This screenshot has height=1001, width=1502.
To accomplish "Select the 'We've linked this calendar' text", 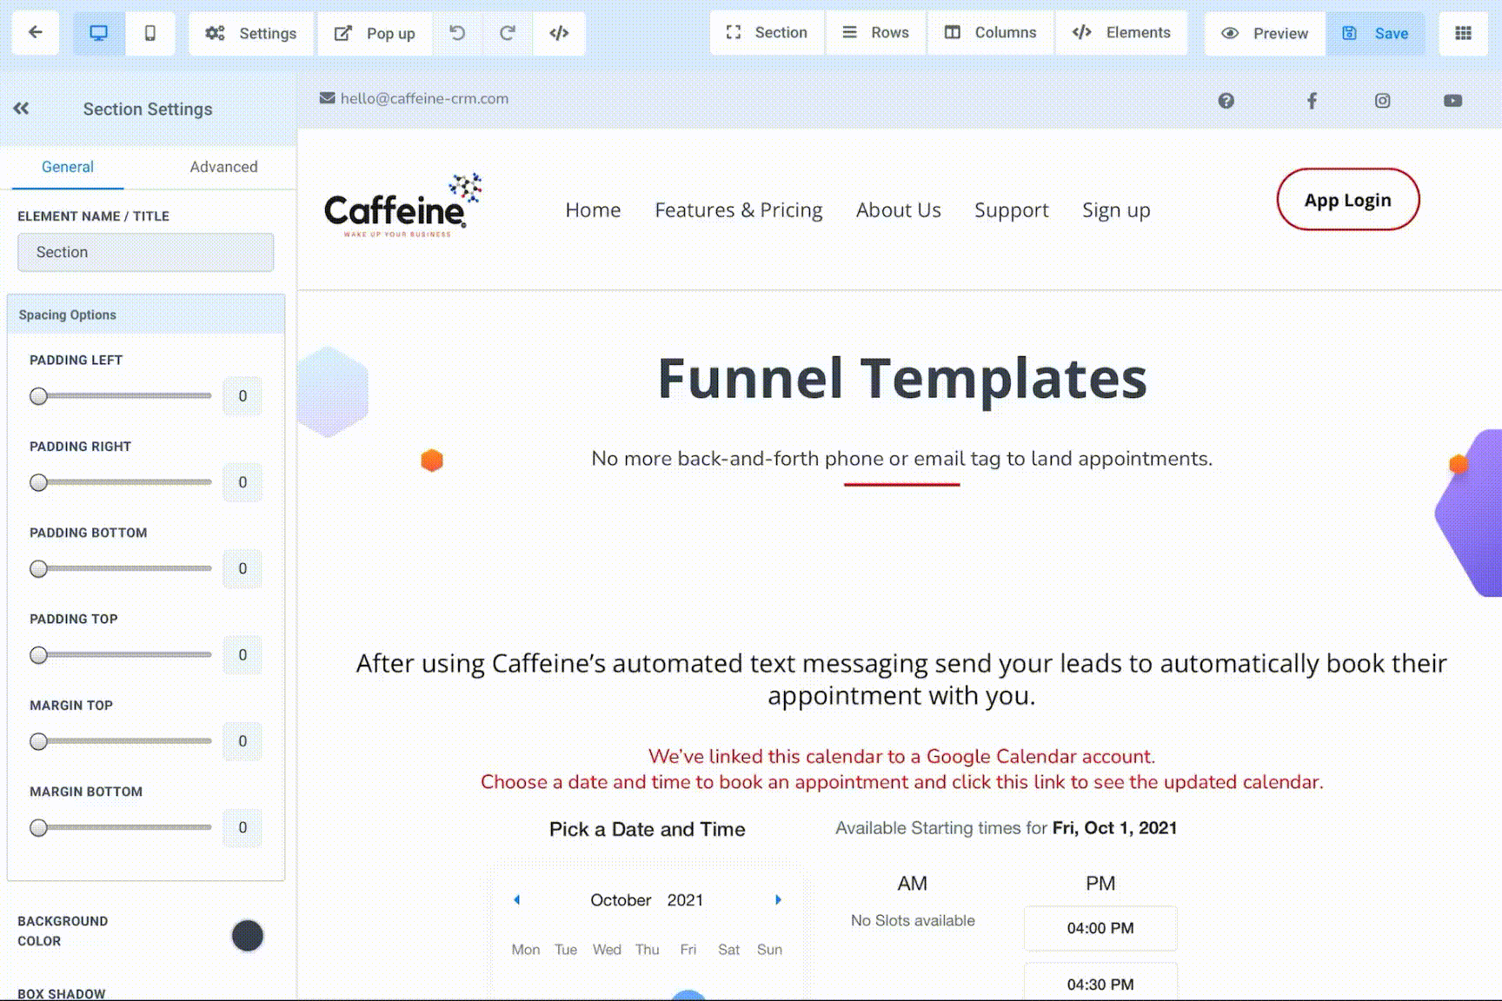I will 902,756.
